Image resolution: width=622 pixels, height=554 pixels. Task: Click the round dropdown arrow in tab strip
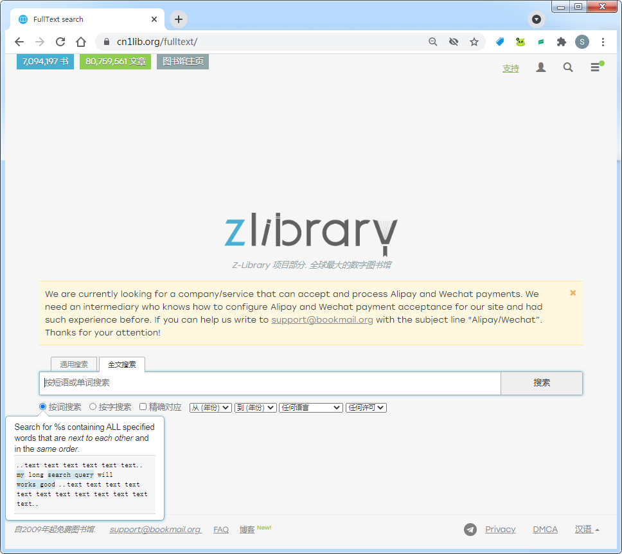[x=537, y=19]
